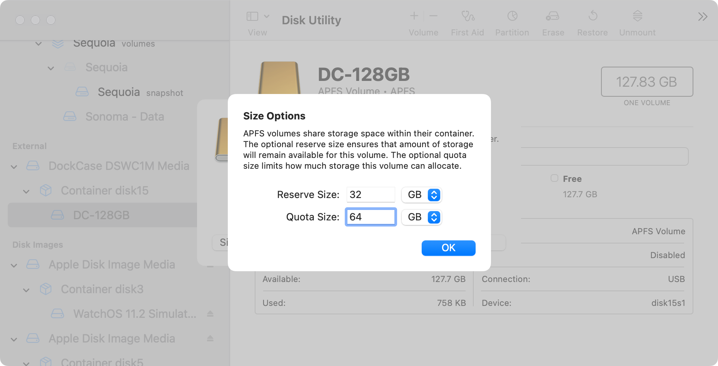Click the DockCase drive icon
The width and height of the screenshot is (718, 366).
pyautogui.click(x=33, y=166)
